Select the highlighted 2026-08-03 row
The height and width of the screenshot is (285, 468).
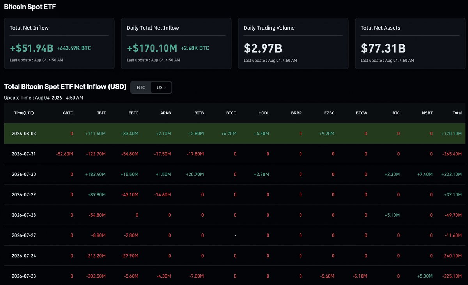click(234, 134)
